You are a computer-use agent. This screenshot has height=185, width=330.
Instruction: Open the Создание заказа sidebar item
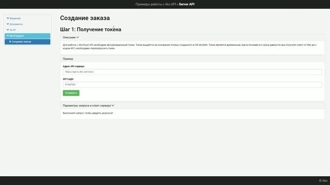[27, 42]
